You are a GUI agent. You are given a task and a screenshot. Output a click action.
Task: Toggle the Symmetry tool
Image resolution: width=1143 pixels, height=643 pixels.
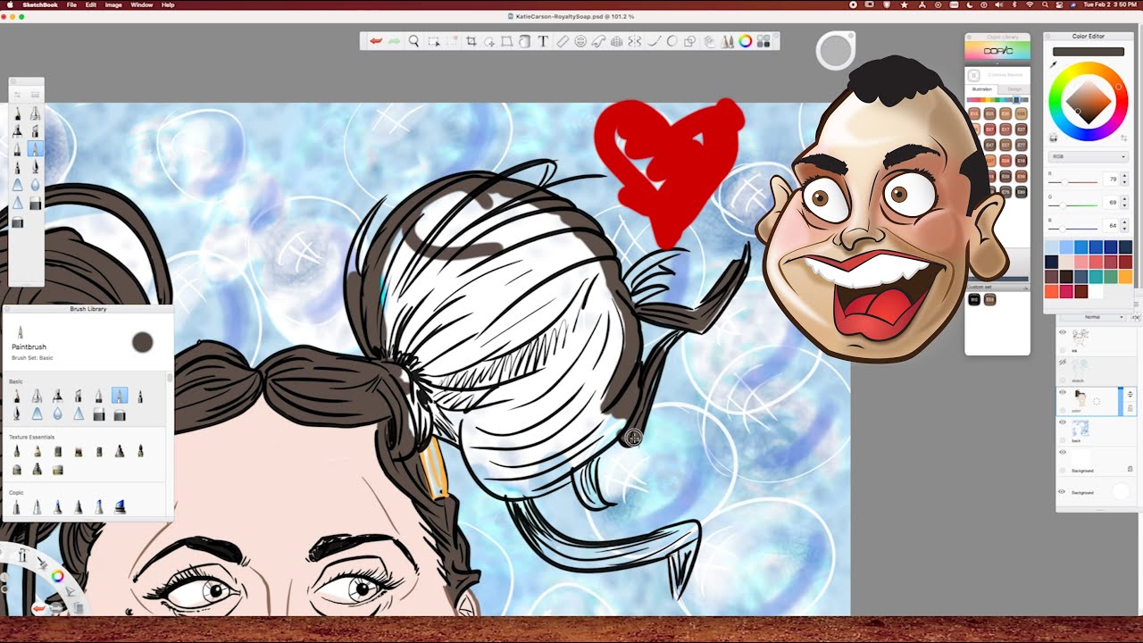[x=635, y=41]
